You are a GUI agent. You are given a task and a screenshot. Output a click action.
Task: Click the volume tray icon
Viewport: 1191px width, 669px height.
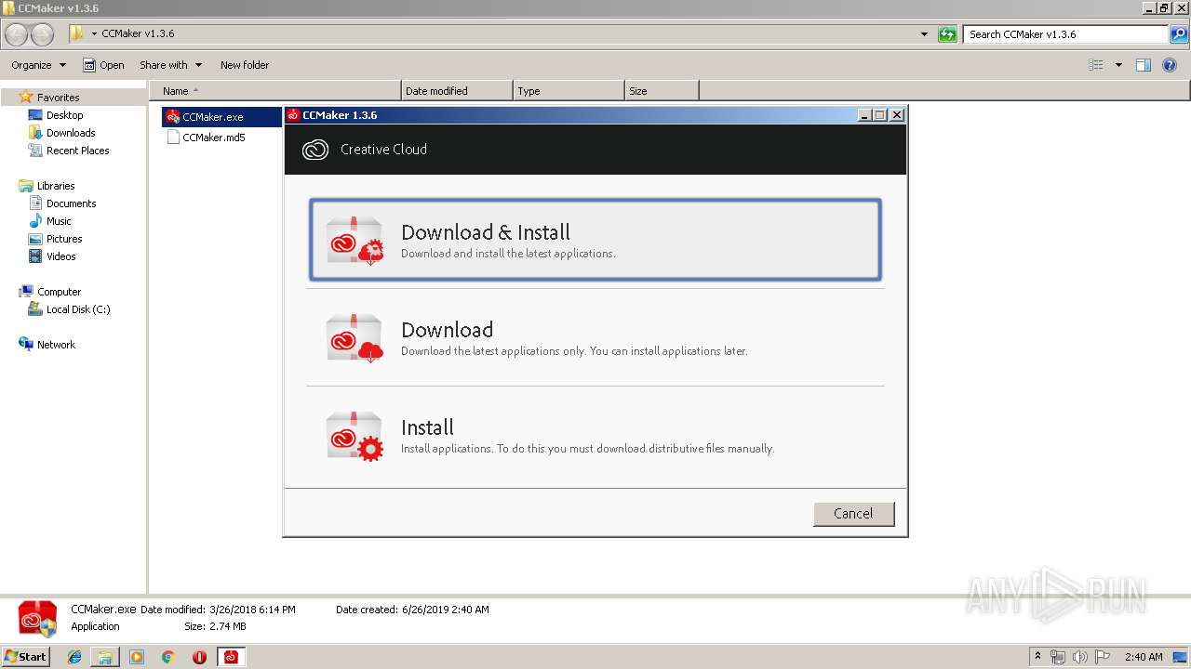[x=1080, y=657]
